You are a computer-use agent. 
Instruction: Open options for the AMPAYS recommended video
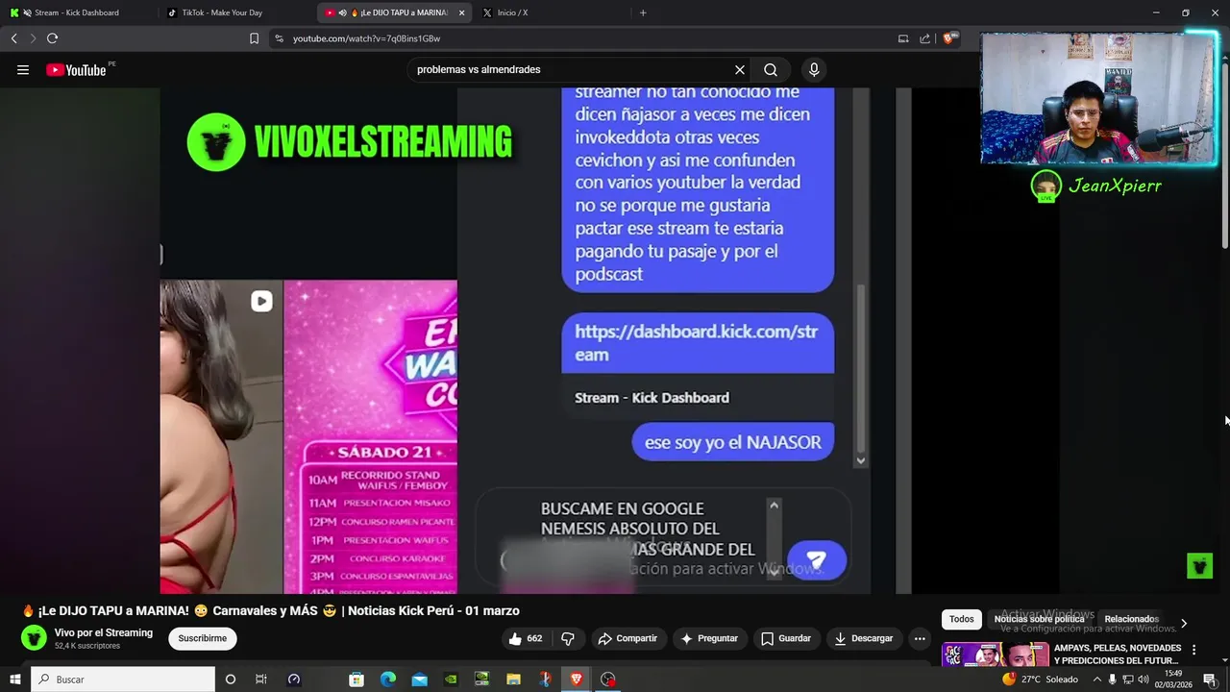(x=1194, y=651)
